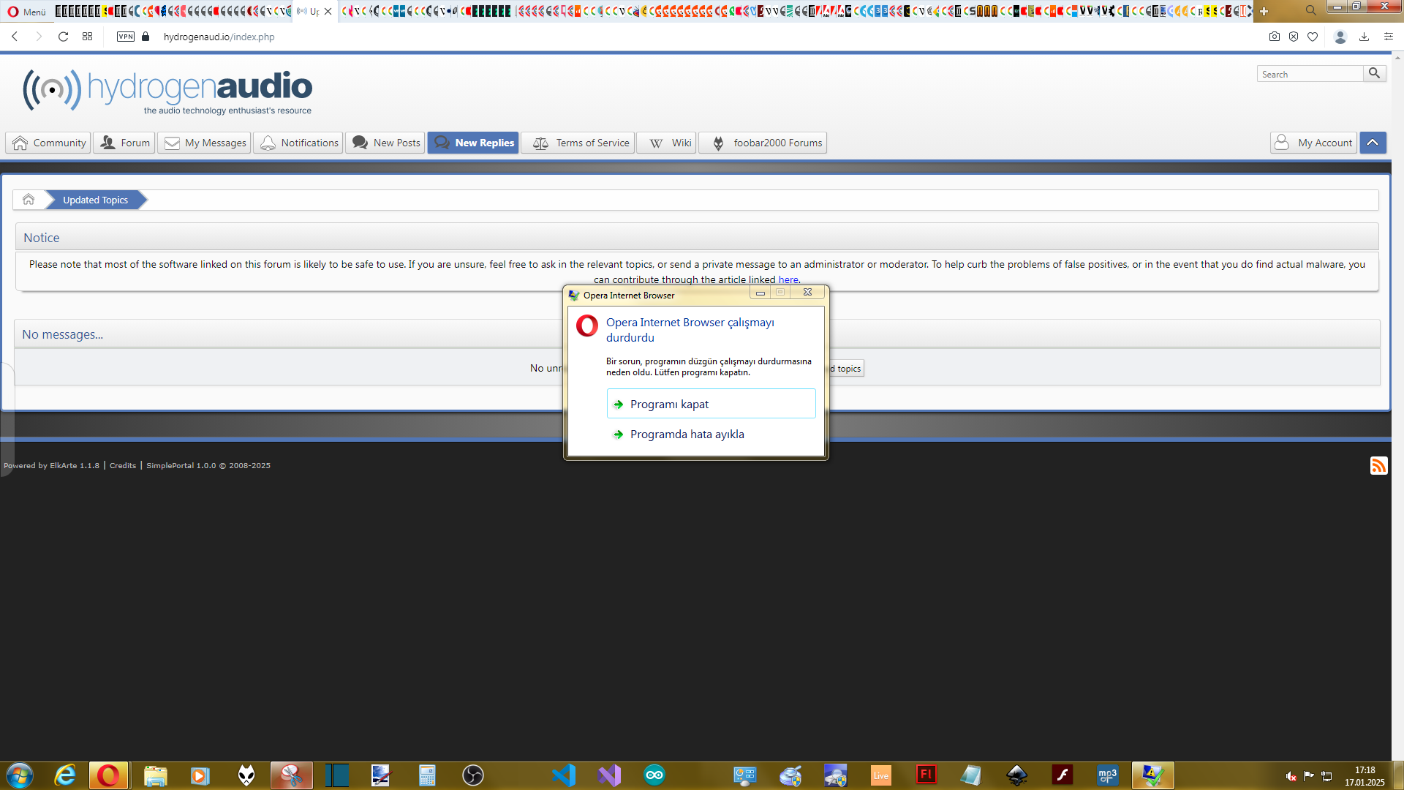1404x790 pixels.
Task: Click the Home breadcrumb icon
Action: click(29, 200)
